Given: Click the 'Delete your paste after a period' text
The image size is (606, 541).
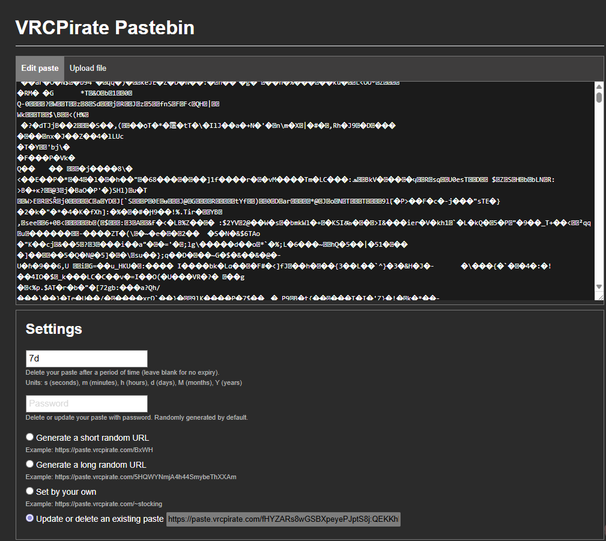Looking at the screenshot, I should (x=122, y=372).
